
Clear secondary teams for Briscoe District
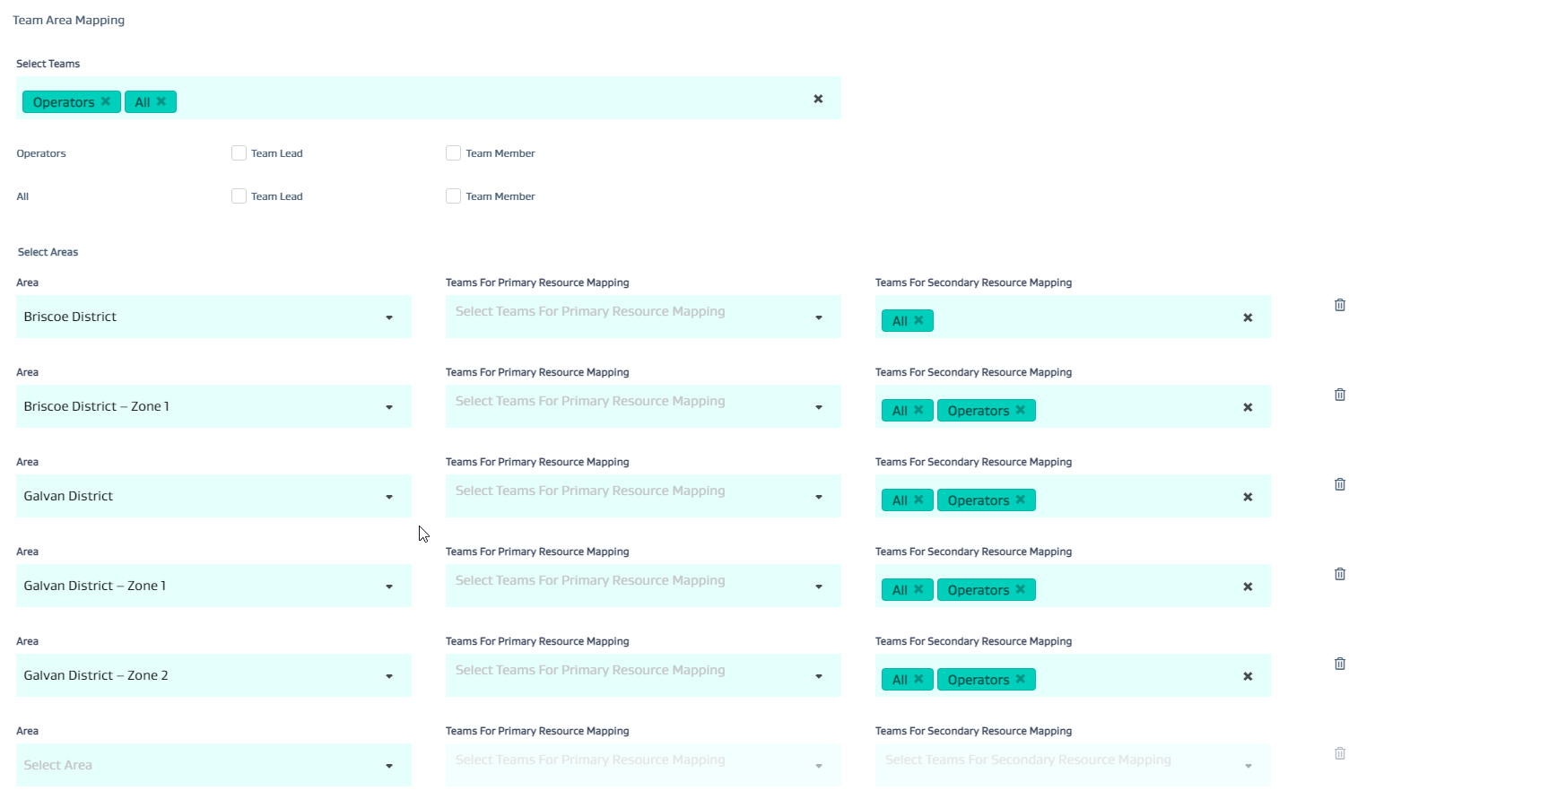coord(1248,317)
